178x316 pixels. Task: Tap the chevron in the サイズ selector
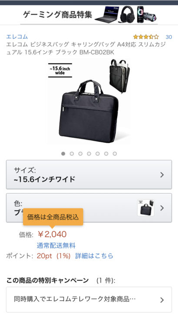[x=162, y=175]
